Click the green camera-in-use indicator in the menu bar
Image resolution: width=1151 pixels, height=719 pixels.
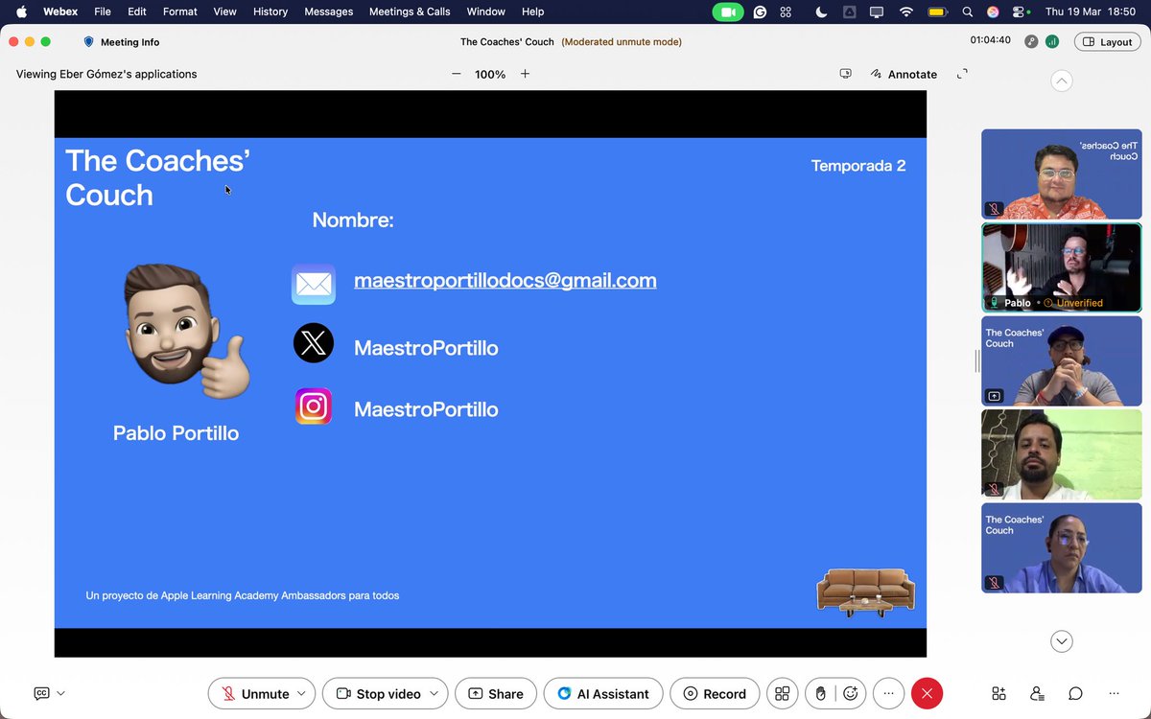point(728,12)
